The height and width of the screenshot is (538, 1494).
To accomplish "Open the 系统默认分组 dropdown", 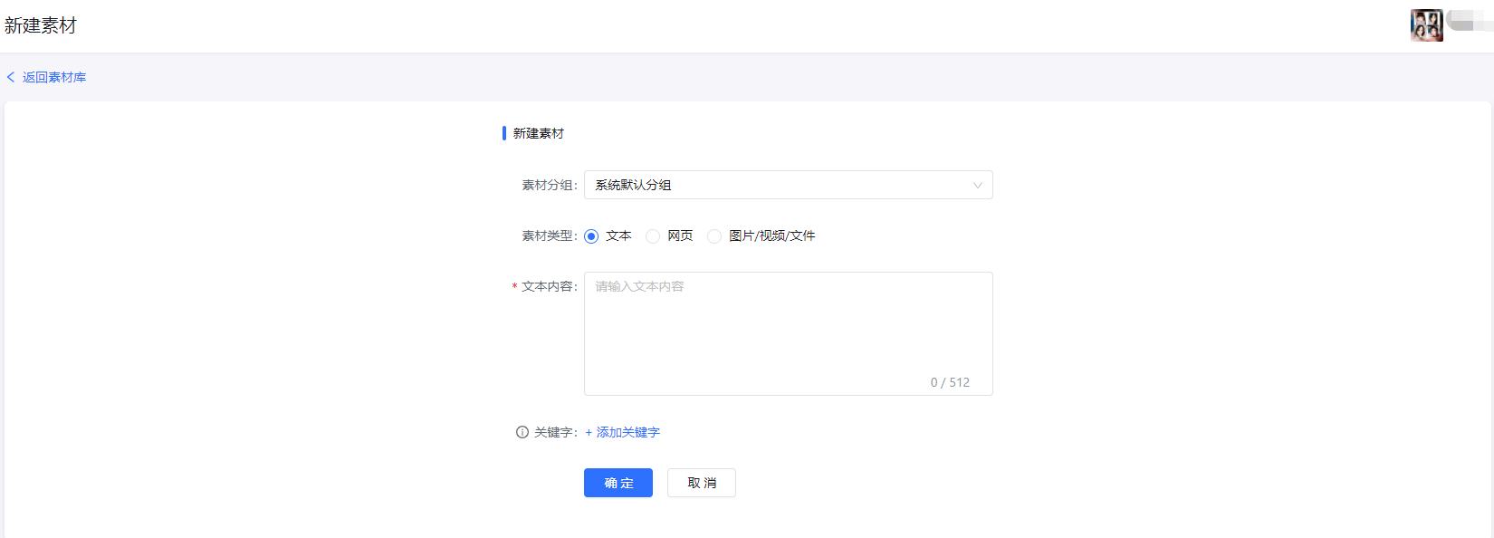I will [779, 185].
